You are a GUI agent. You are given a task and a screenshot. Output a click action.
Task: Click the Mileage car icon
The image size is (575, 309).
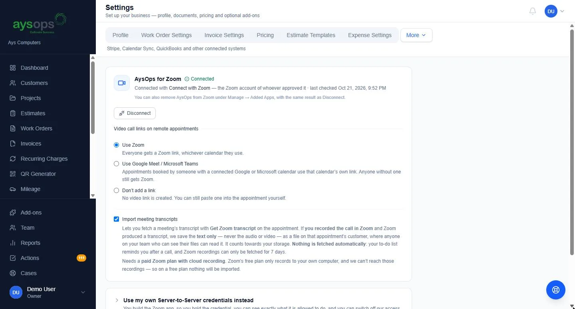(x=13, y=189)
